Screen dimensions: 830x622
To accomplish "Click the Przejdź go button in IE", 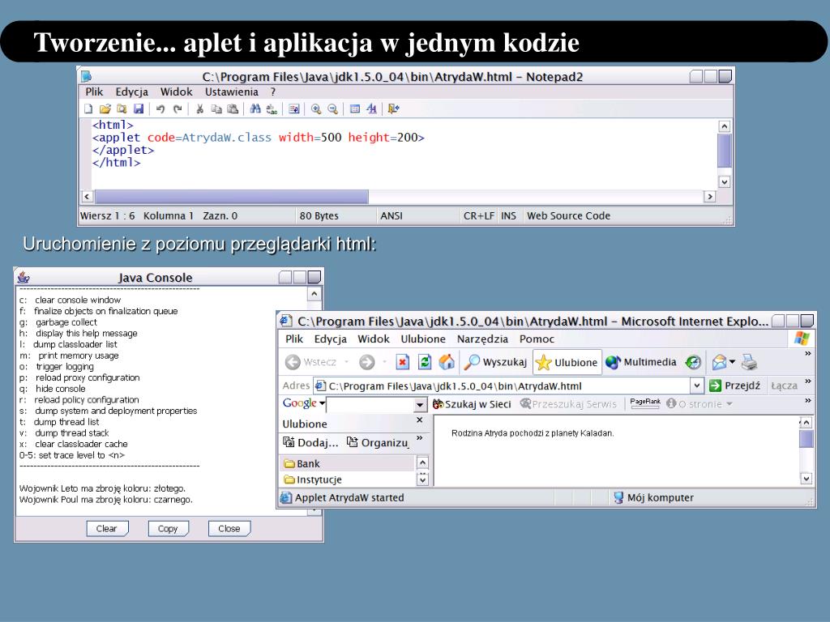I will pyautogui.click(x=734, y=386).
